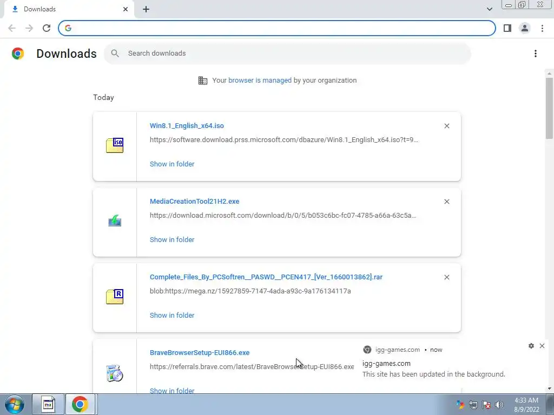The width and height of the screenshot is (554, 415).
Task: Open the MediaCreationTool21H2.exe file link
Action: coord(194,202)
